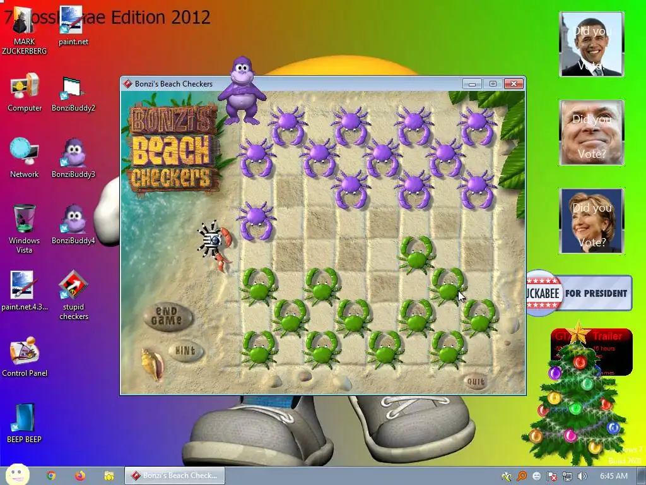646x485 pixels.
Task: Click the striped hermit crab beside the board
Action: click(215, 245)
